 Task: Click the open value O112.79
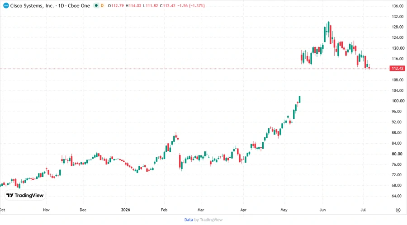[116, 5]
